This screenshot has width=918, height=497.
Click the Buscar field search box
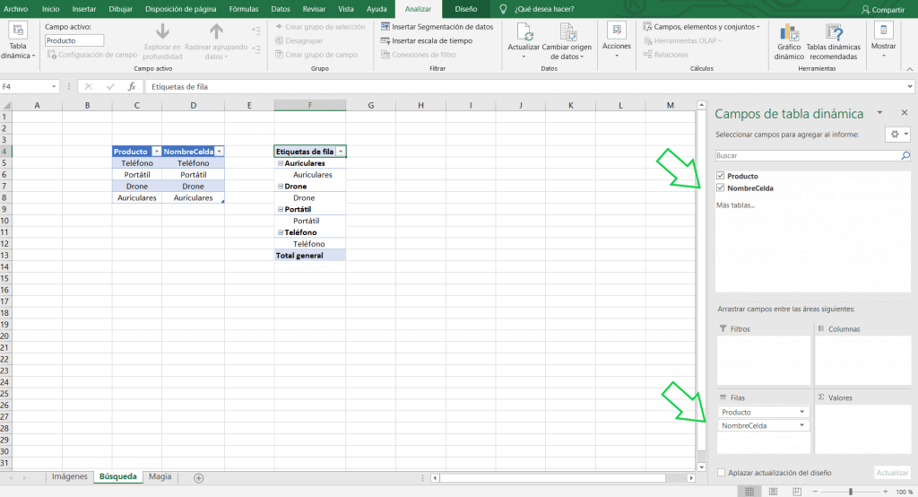tap(812, 156)
